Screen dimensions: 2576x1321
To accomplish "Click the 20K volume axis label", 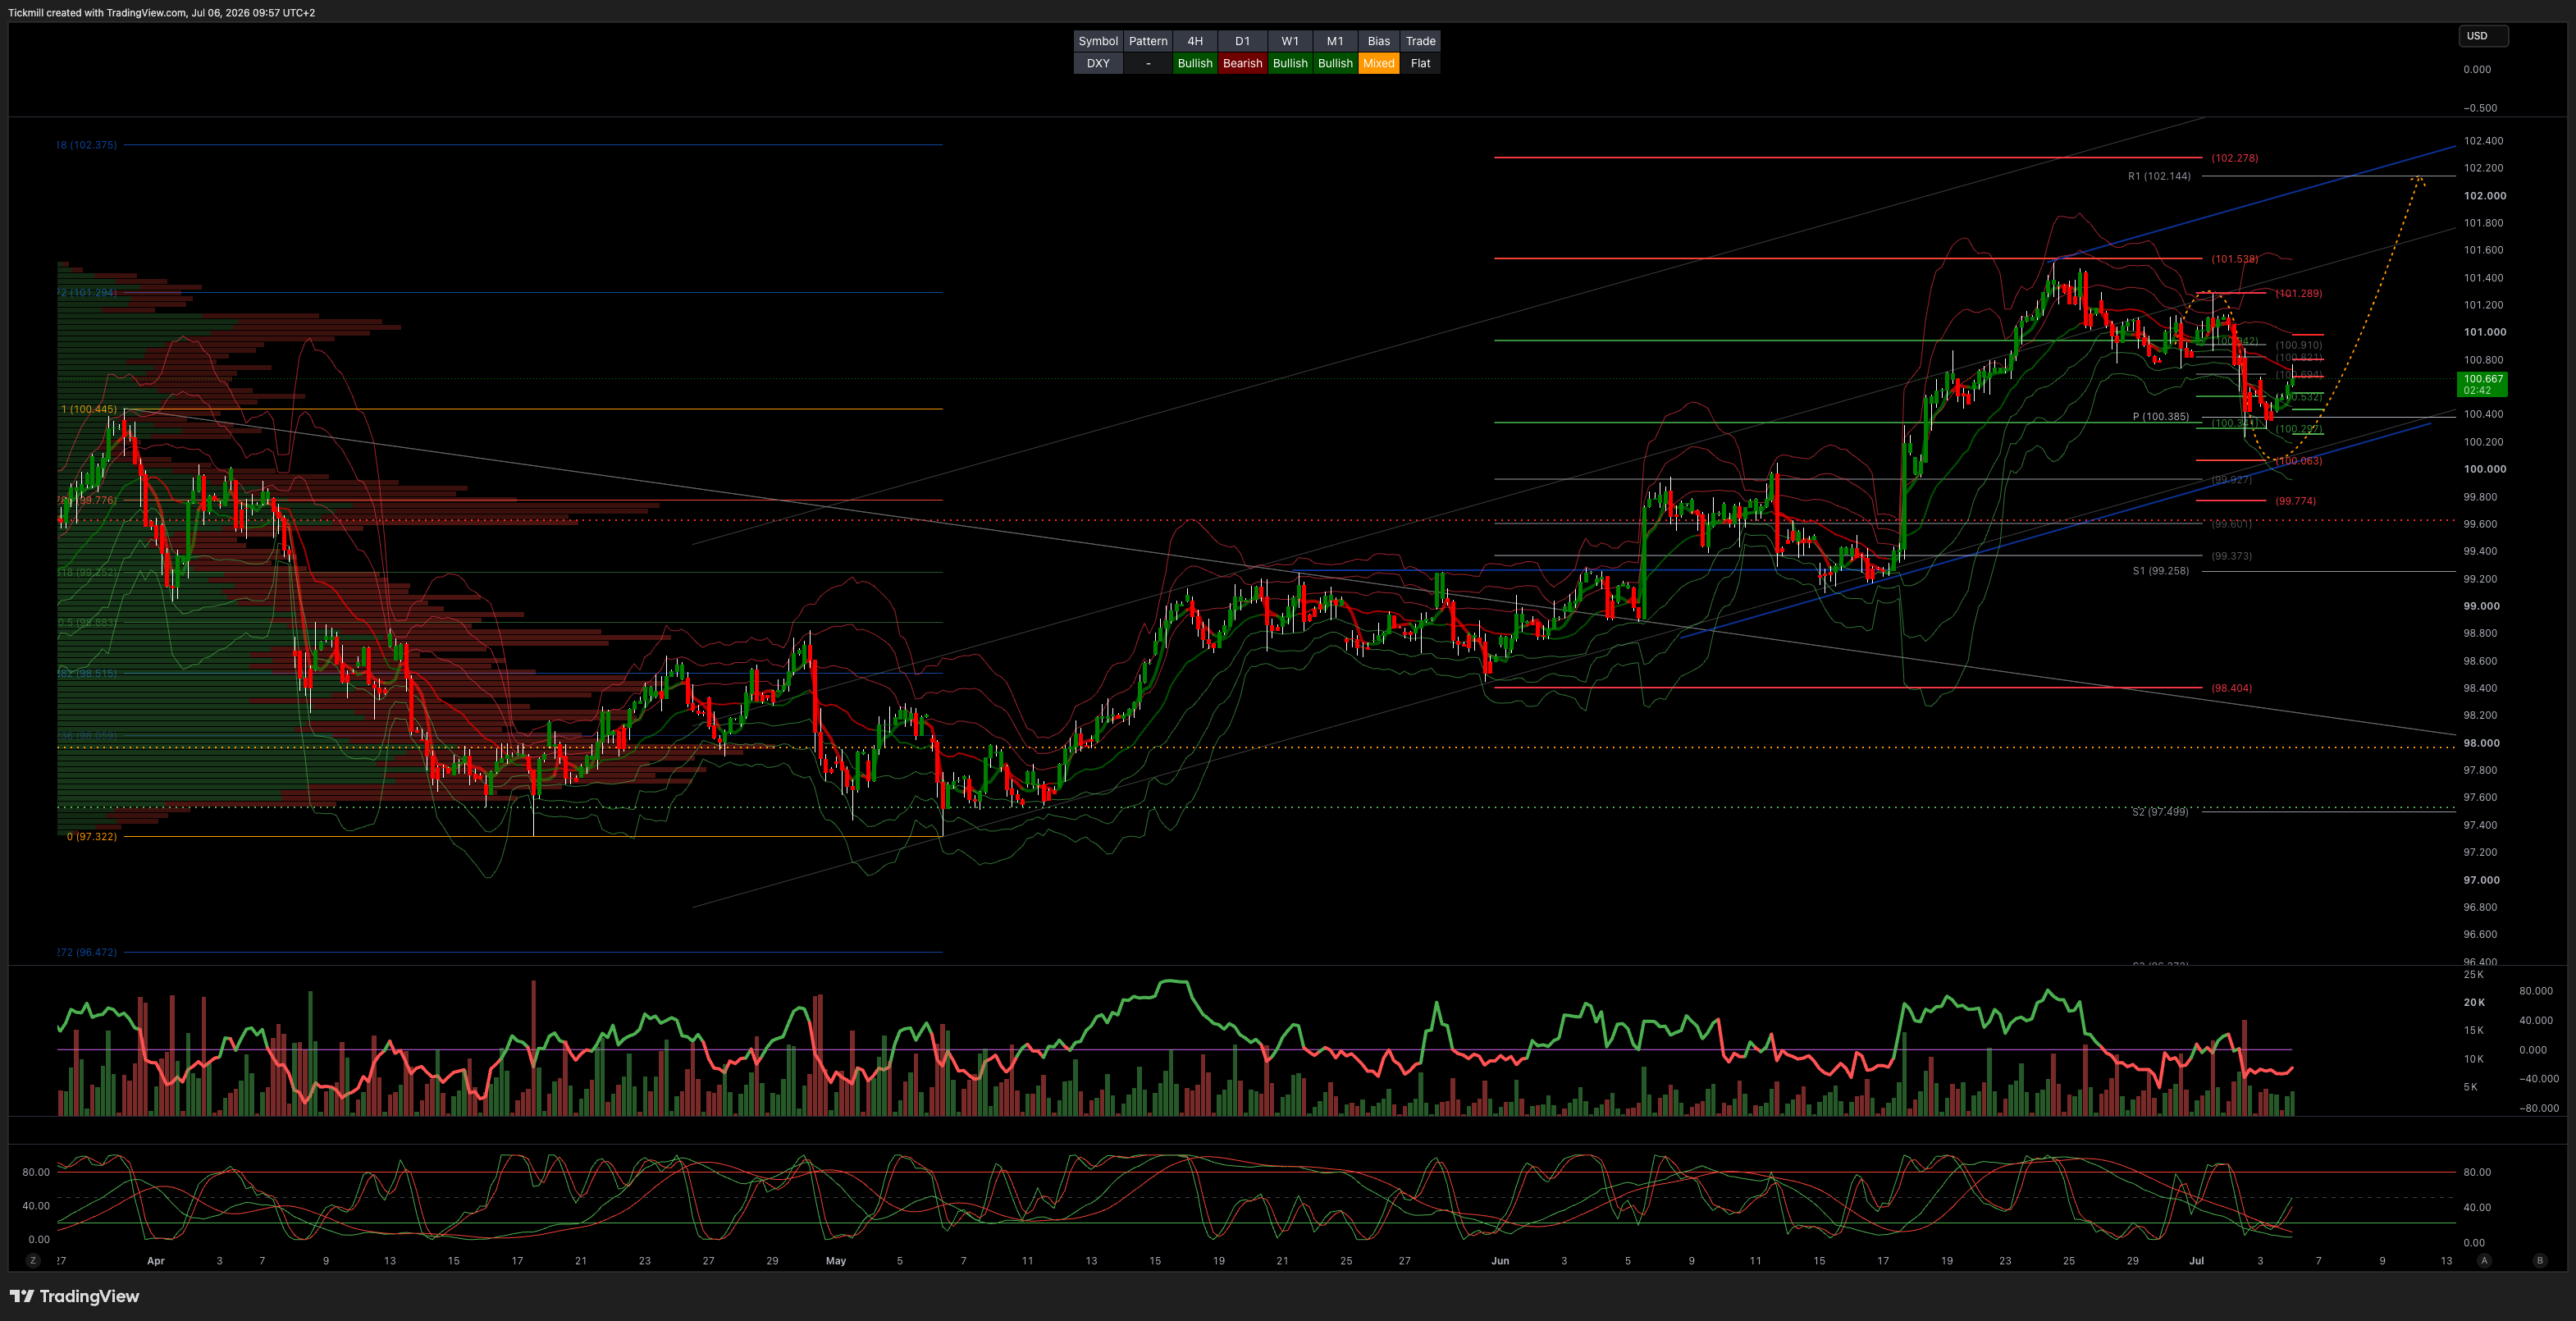I will point(2474,1002).
